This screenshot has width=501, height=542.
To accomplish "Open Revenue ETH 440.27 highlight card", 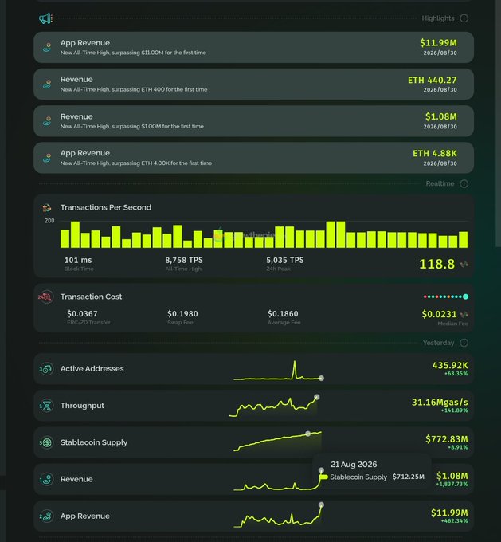I will [x=253, y=84].
